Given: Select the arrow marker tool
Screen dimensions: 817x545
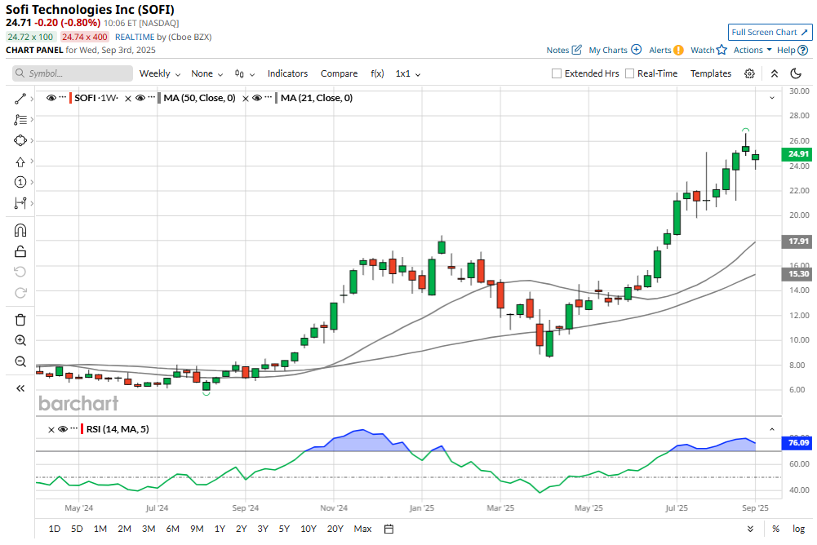Looking at the screenshot, I should (20, 162).
